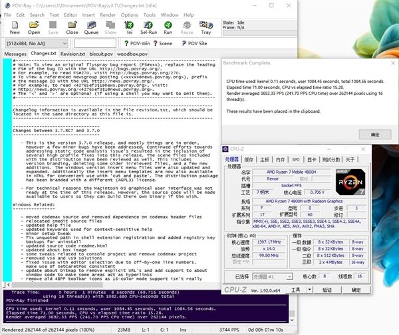Select the CPU-Z 内存 tab
399x335 pixels.
tap(280, 159)
